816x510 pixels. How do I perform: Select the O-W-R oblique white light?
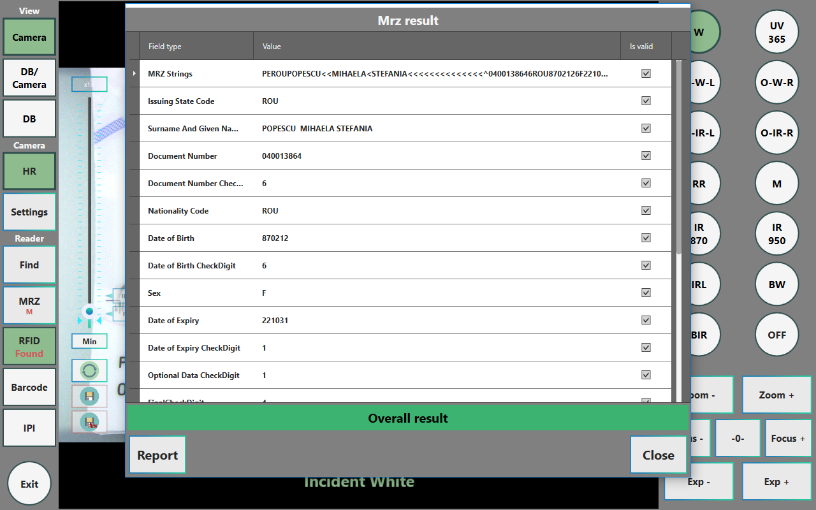tap(776, 82)
